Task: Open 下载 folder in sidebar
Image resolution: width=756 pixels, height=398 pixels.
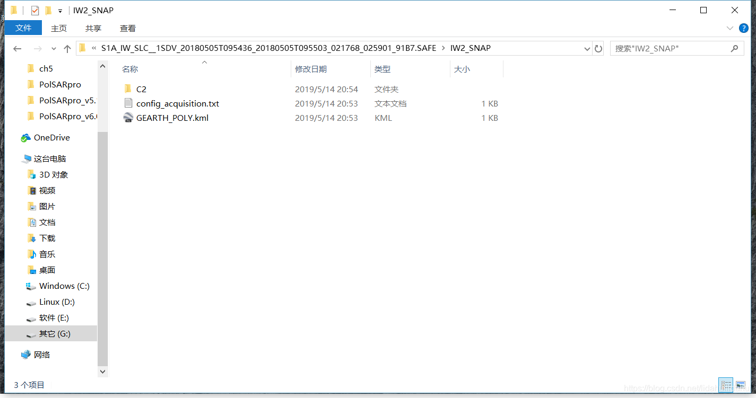Action: click(x=47, y=238)
